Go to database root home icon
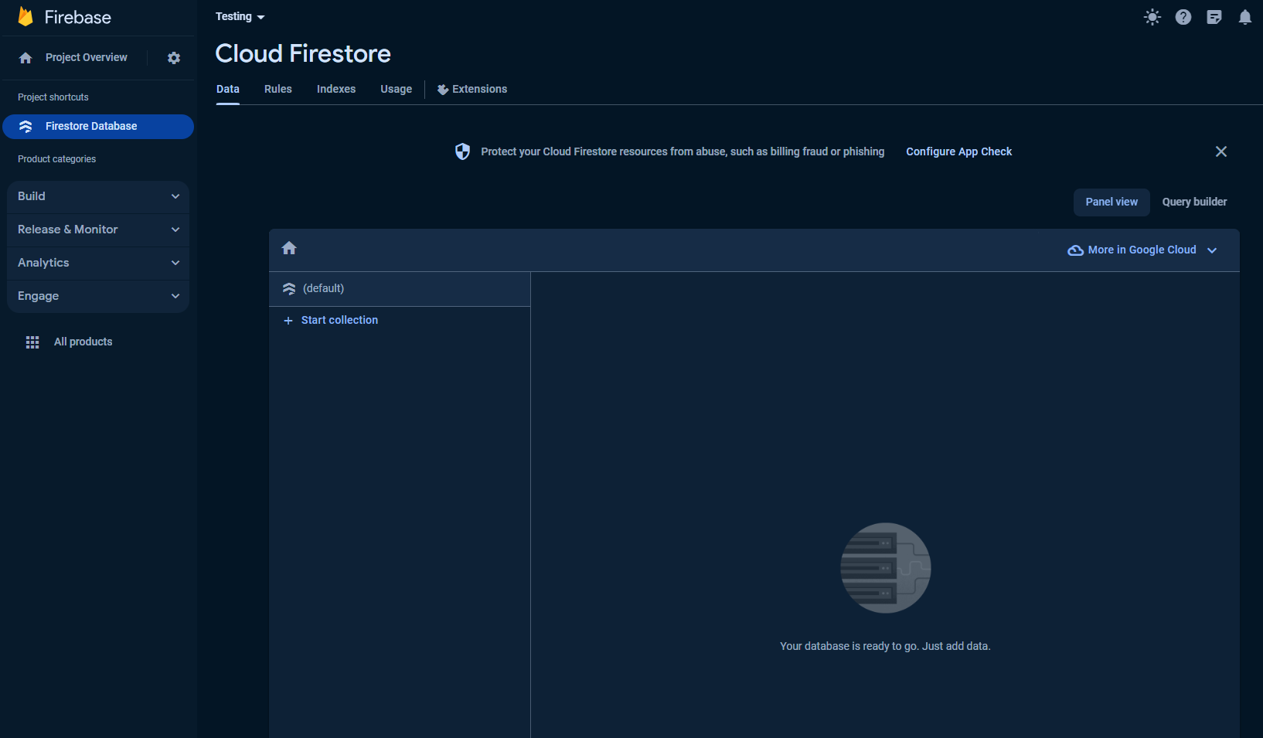Image resolution: width=1263 pixels, height=738 pixels. point(289,248)
